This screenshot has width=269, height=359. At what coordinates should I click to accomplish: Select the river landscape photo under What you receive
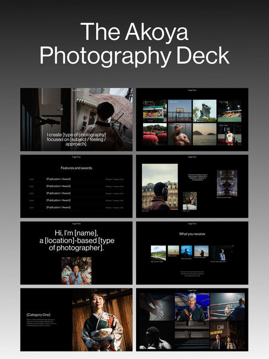tap(158, 253)
